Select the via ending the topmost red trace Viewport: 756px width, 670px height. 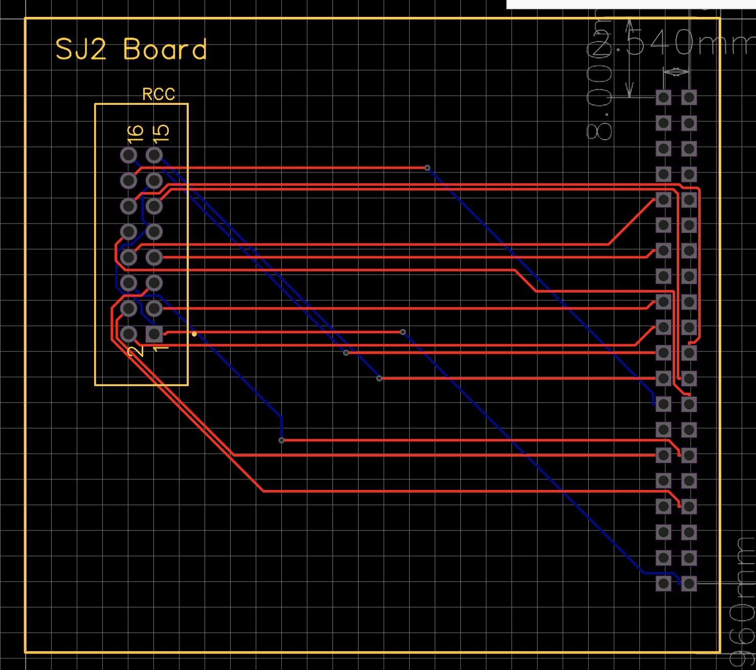point(427,168)
